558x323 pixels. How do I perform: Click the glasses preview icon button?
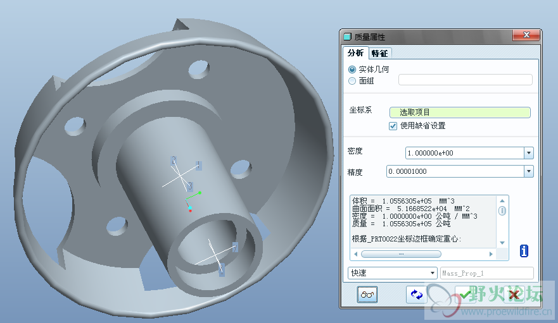tap(367, 295)
